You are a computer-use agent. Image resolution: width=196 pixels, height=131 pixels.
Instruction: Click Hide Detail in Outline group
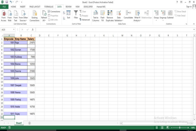(180, 15)
